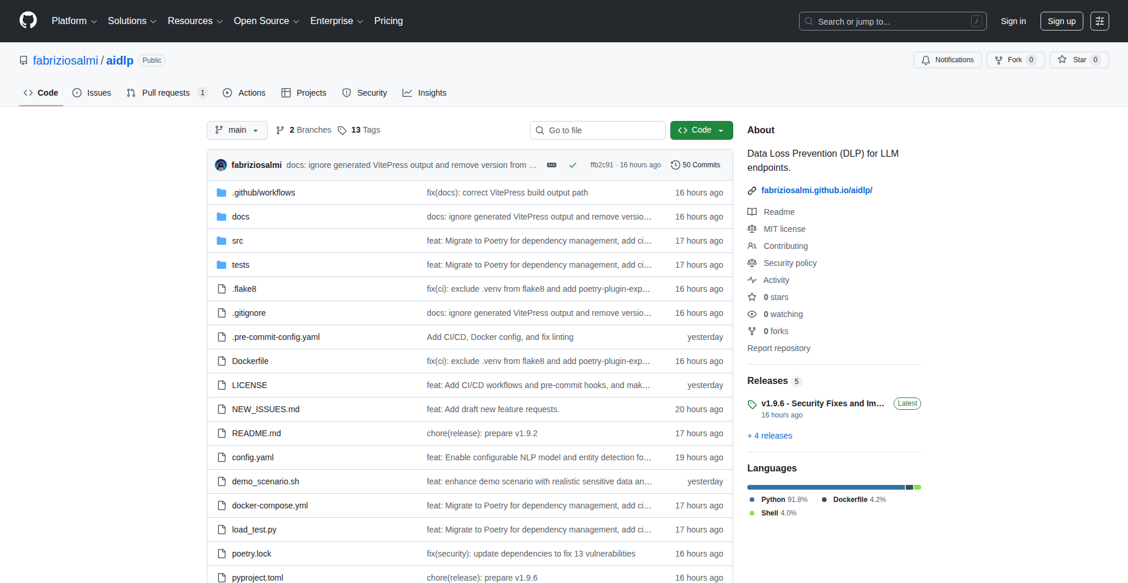1128x583 pixels.
Task: Expand commit message ellipsis icon
Action: (x=551, y=165)
